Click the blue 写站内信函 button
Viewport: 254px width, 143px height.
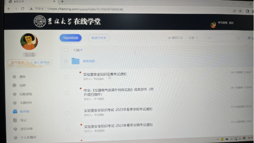(70, 38)
